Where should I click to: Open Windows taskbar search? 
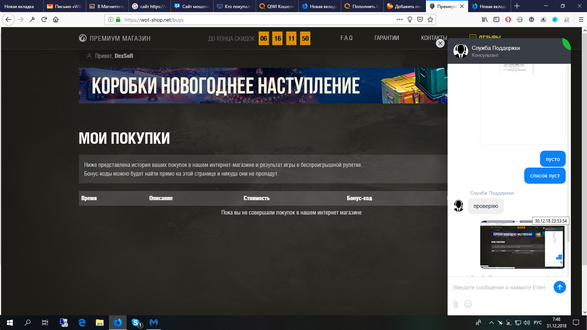(28, 323)
